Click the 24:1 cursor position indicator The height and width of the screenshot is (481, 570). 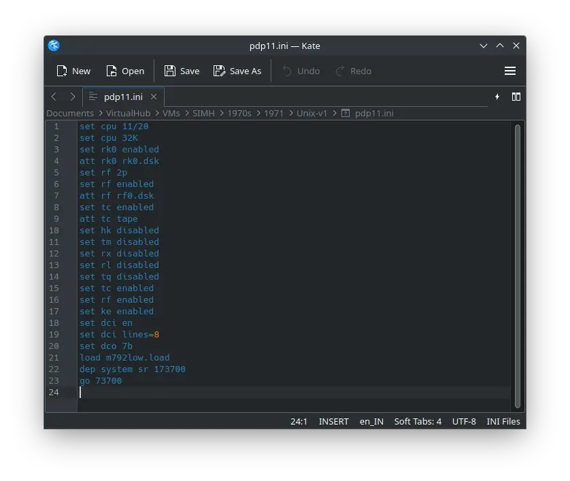tap(299, 421)
